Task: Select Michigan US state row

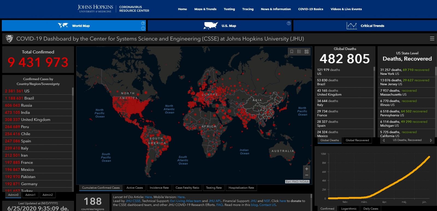Action: click(x=407, y=123)
